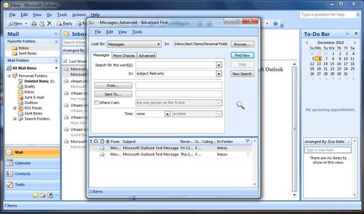Minimize To-Do Bar with the chevron
This screenshot has height=214, width=364.
point(347,34)
